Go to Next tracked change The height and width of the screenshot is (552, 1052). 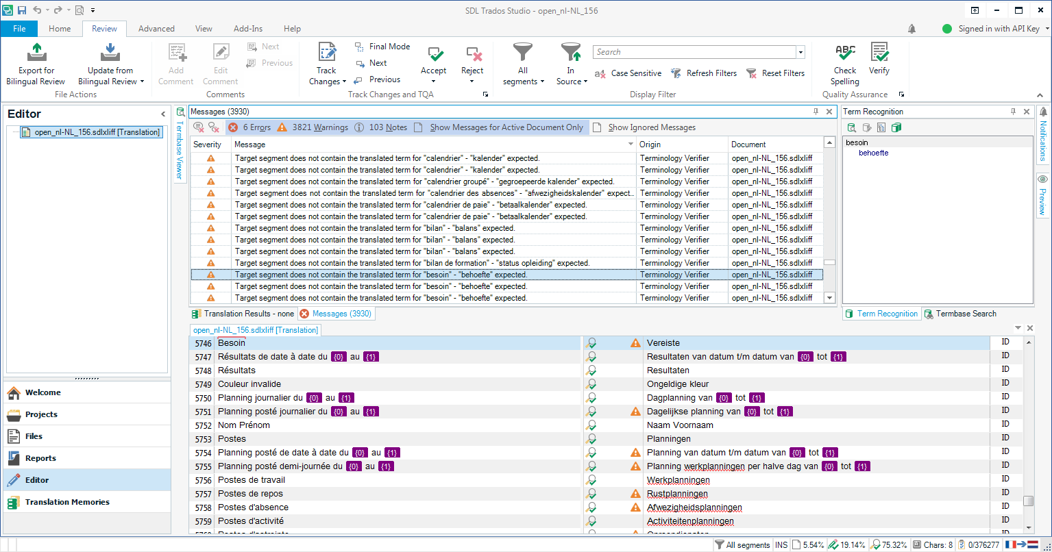[x=371, y=63]
